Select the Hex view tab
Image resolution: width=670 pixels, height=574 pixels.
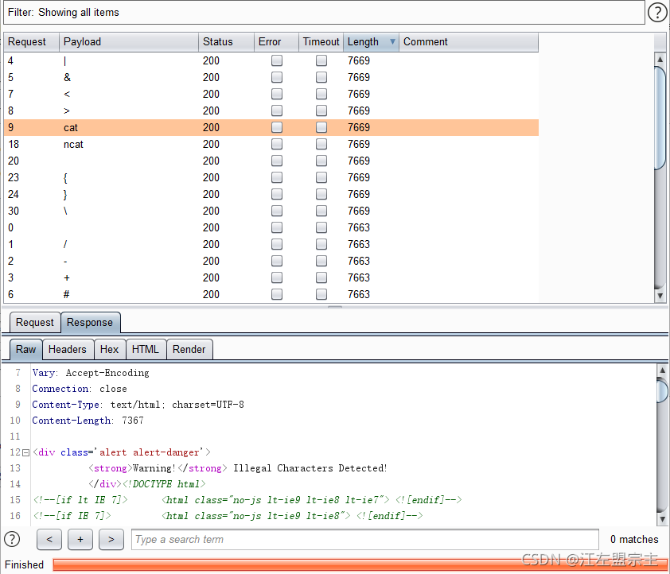click(x=109, y=350)
